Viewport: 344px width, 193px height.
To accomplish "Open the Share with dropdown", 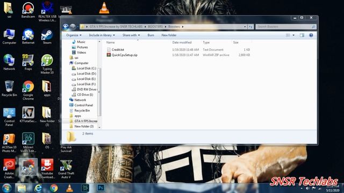I will 131,35.
